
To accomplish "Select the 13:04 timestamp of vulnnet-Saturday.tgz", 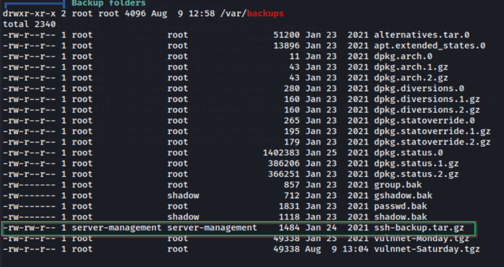I will pos(355,249).
